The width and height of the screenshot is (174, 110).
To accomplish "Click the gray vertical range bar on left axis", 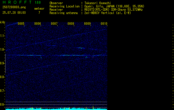I will tap(5, 64).
